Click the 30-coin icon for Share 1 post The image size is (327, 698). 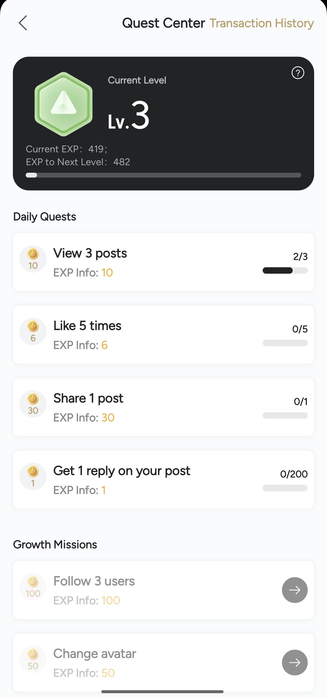click(33, 404)
